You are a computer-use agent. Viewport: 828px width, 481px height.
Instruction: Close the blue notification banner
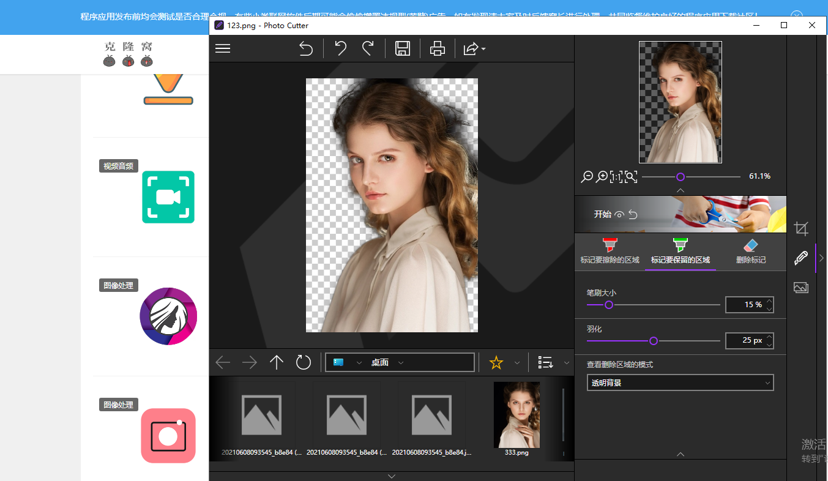(x=796, y=17)
